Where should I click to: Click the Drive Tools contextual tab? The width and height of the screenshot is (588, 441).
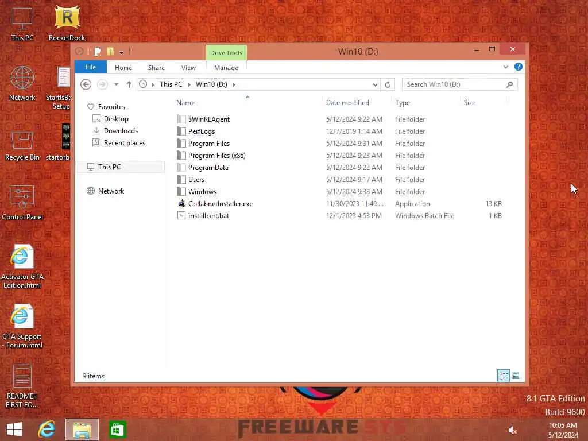coord(226,53)
